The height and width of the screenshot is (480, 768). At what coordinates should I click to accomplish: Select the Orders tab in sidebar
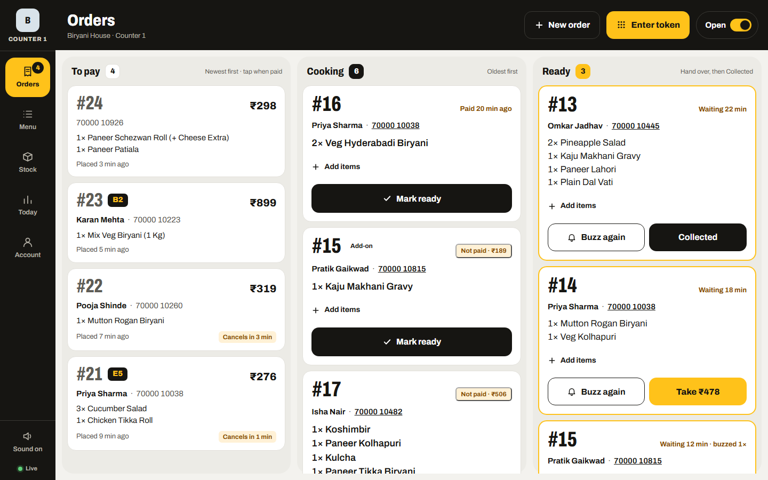click(x=28, y=77)
